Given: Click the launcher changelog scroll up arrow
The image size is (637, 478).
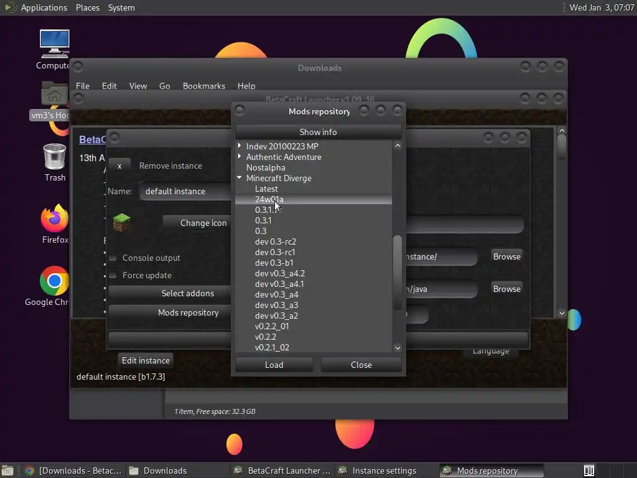Looking at the screenshot, I should coord(562,131).
